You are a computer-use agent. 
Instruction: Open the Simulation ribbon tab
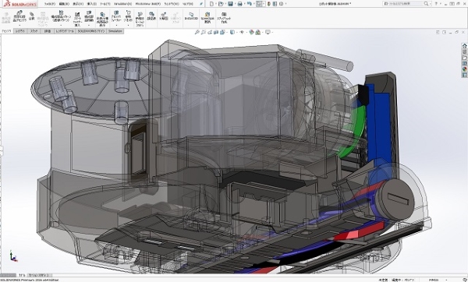tap(115, 31)
